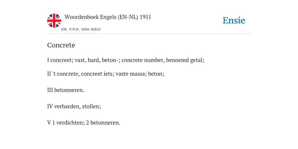Image resolution: width=298 pixels, height=149 pixels.
Task: Click the UK flag icon
Action: pyautogui.click(x=54, y=21)
